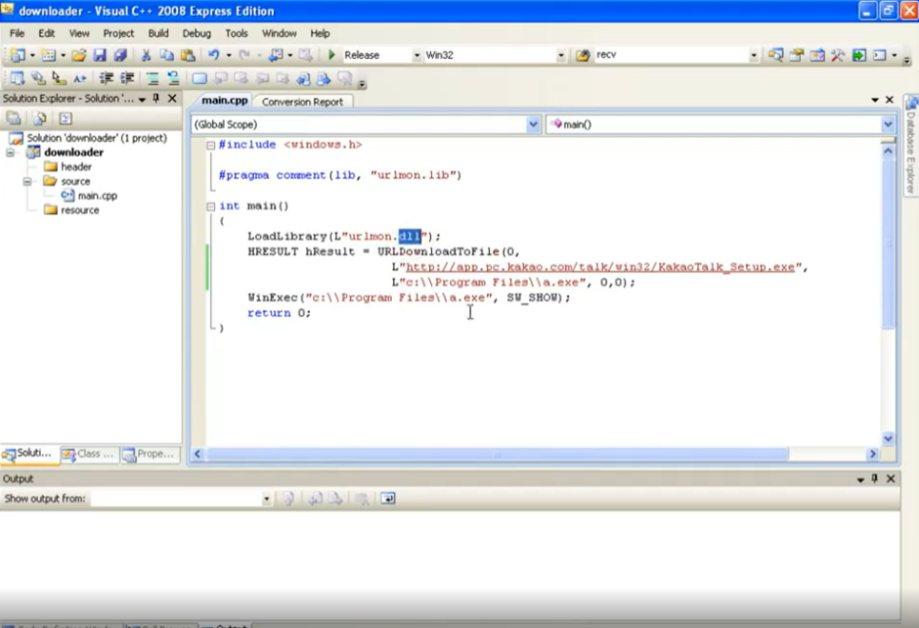Cut the selection with the scissors icon
The image size is (919, 628).
click(146, 55)
